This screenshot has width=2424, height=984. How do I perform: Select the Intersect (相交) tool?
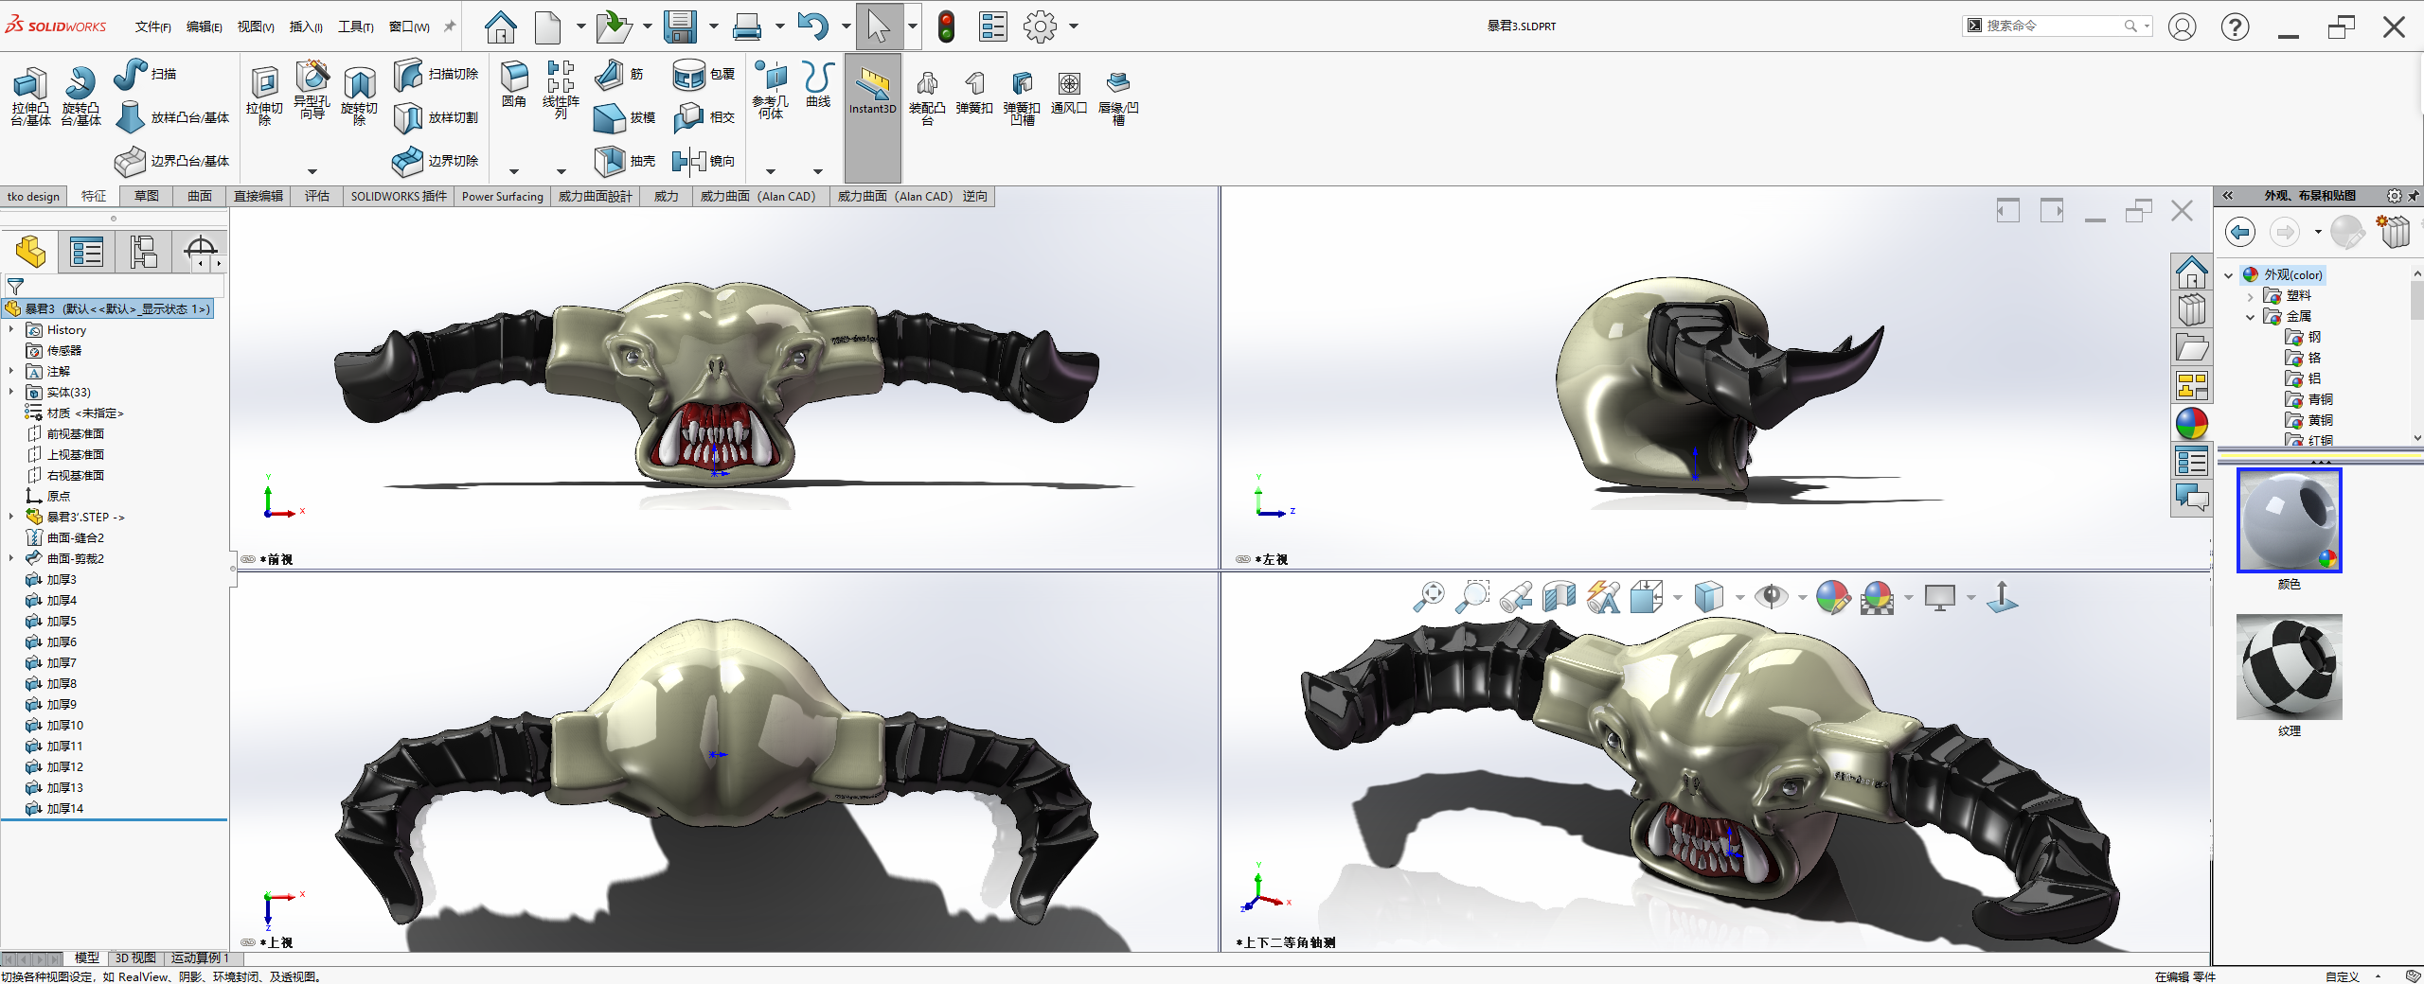(x=704, y=117)
